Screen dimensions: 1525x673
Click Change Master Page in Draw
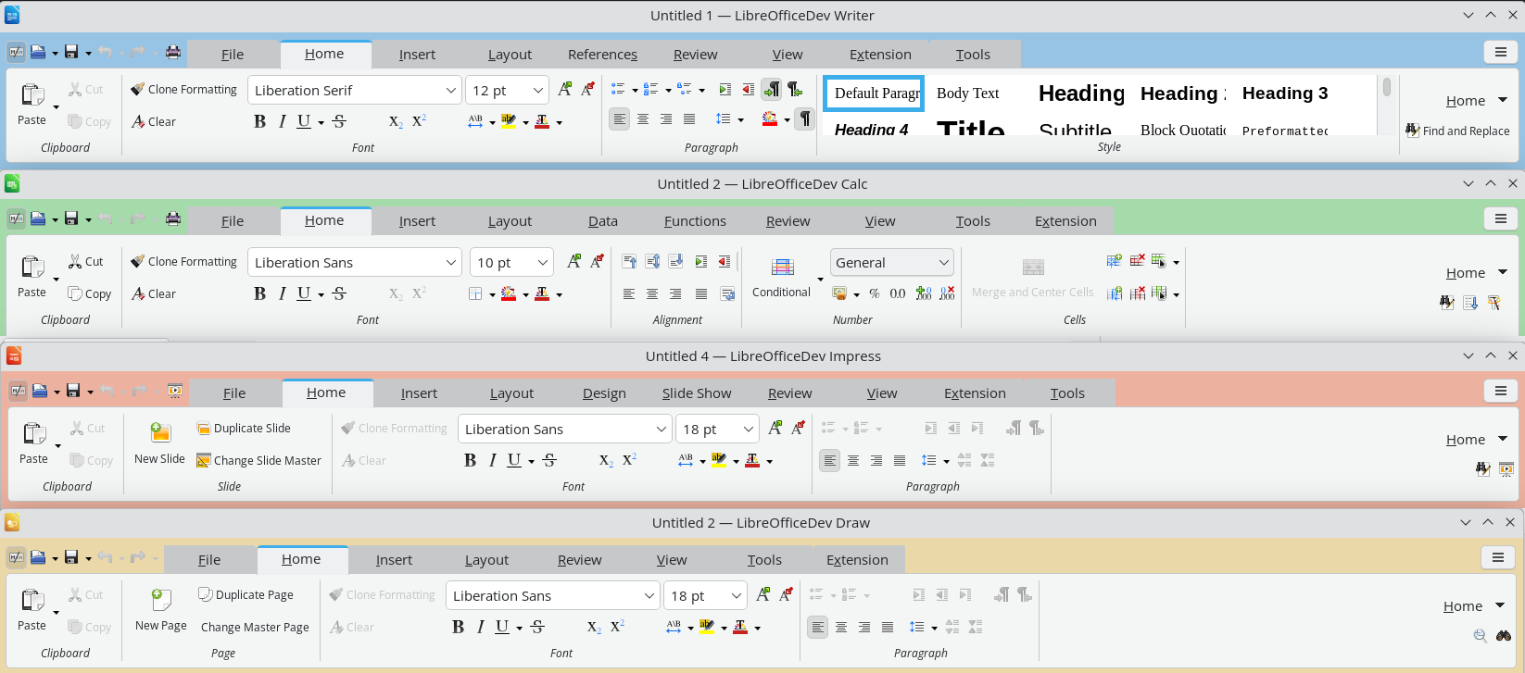pos(255,627)
